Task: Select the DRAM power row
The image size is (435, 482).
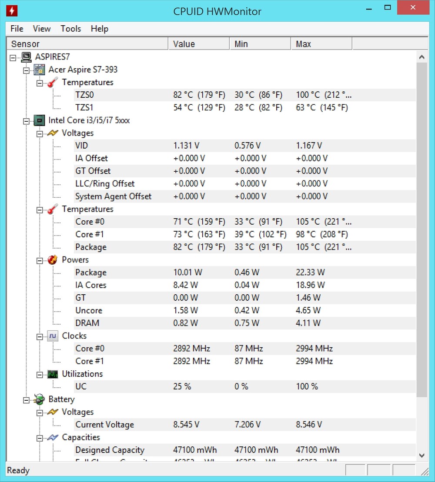Action: coord(245,323)
